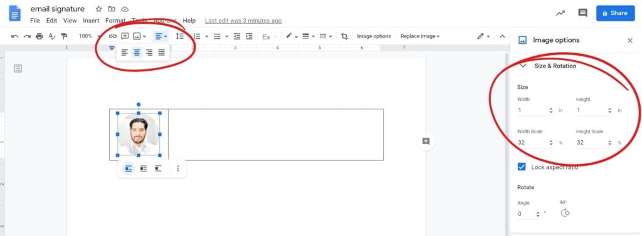This screenshot has width=642, height=236.
Task: Select Break text image option
Action: [159, 168]
